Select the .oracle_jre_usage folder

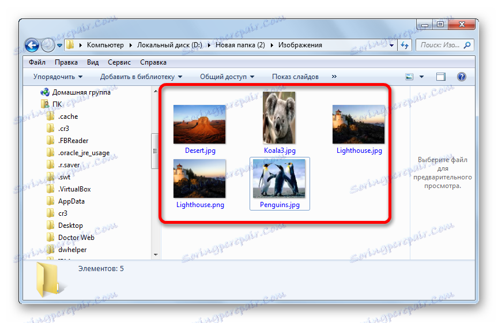(x=84, y=153)
